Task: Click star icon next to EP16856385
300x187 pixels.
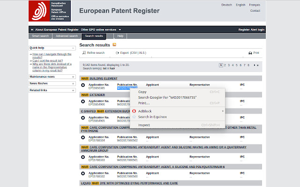Action: point(83,87)
